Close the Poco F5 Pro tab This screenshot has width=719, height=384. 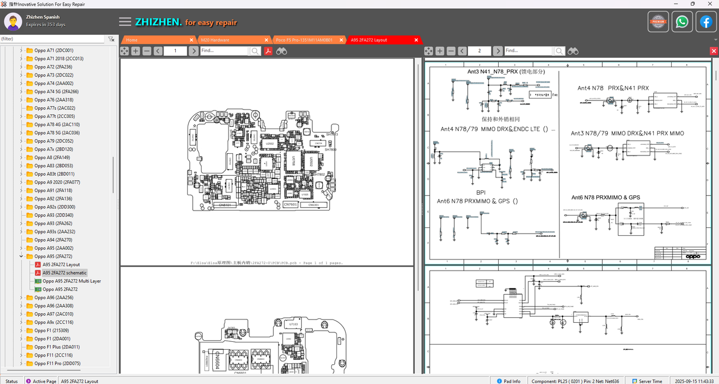341,40
